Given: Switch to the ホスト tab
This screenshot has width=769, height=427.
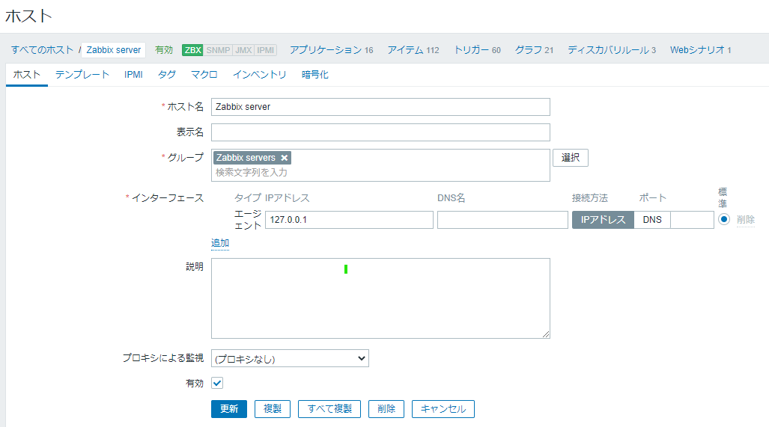Looking at the screenshot, I should pos(26,75).
